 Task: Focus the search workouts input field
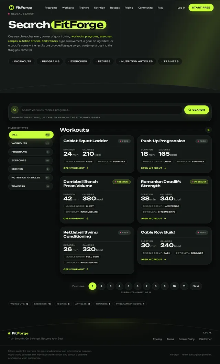pos(101,110)
